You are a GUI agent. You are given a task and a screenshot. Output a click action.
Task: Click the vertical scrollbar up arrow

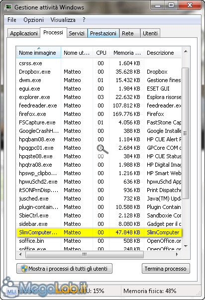pos(186,51)
